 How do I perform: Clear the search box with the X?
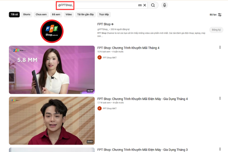tap(145, 5)
